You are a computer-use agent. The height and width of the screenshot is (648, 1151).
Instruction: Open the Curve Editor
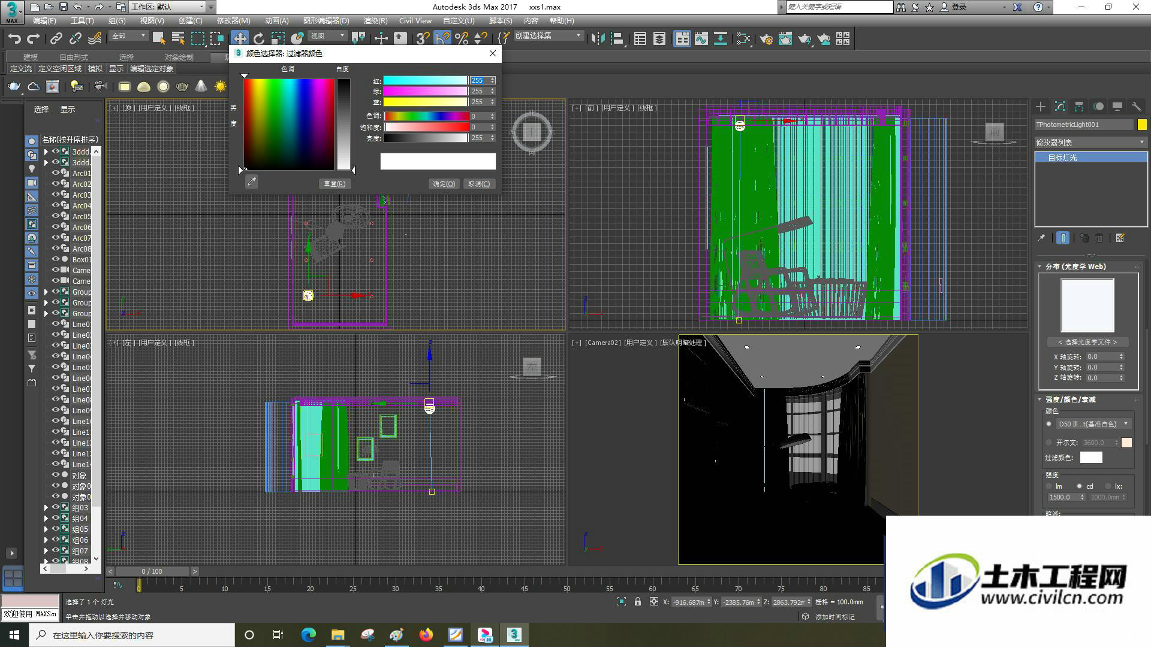701,39
